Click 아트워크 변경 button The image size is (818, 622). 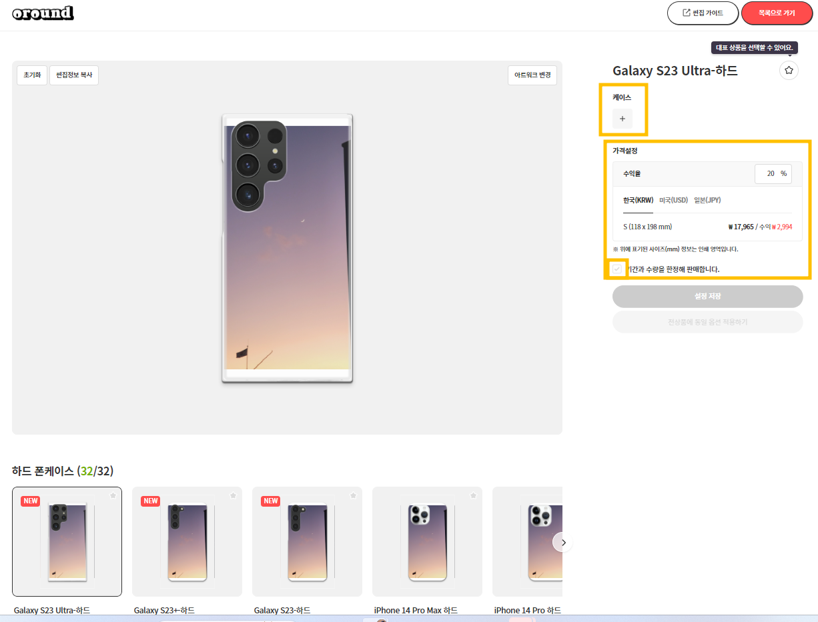tap(532, 75)
